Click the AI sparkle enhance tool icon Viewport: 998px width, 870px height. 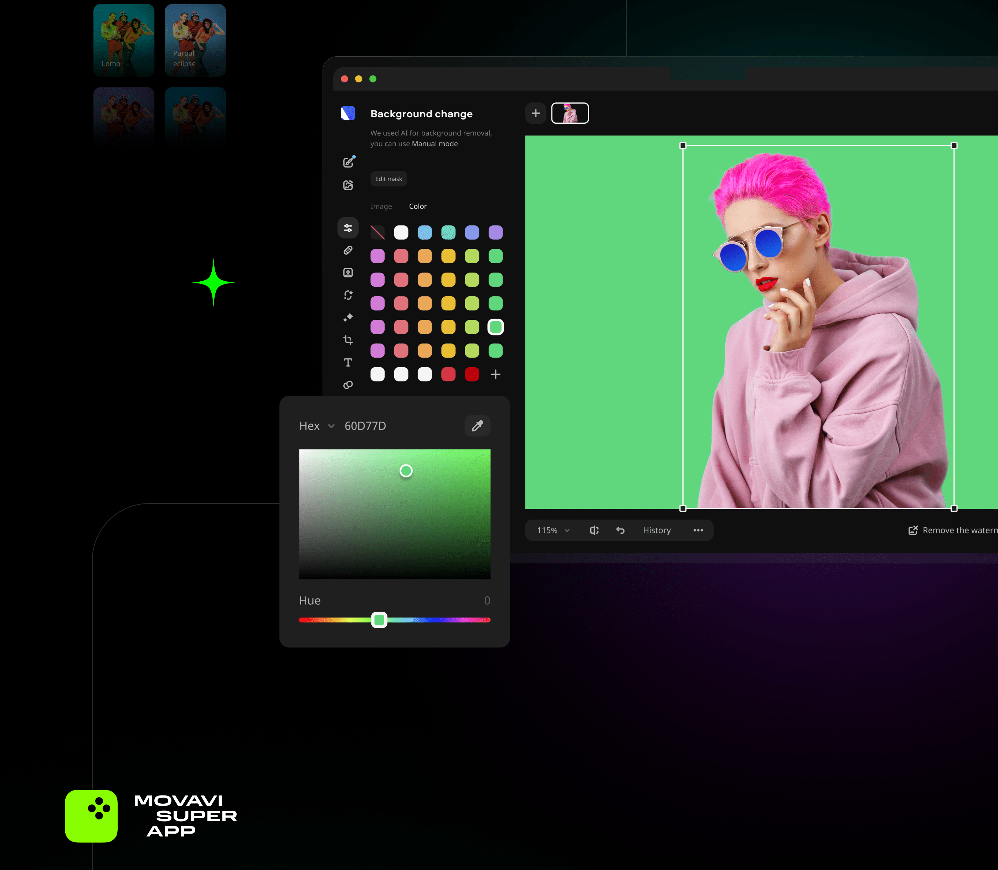pos(348,317)
